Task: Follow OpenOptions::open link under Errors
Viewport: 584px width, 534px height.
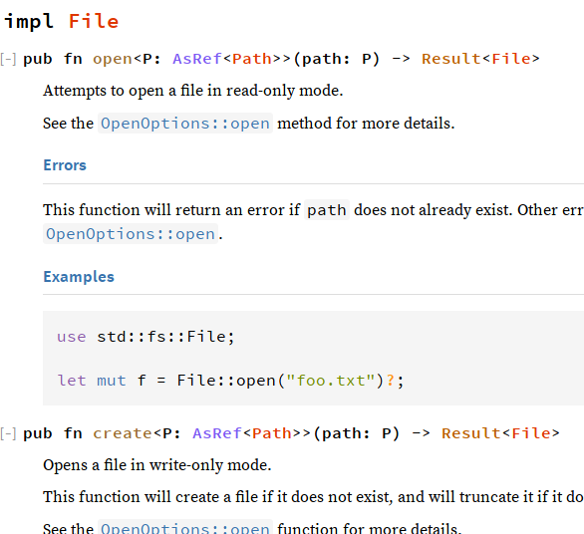Action: coord(131,234)
